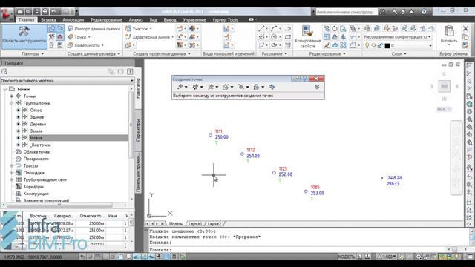The height and width of the screenshot is (267, 475).
Task: Toggle layer freeze sun icon
Action: click(374, 46)
